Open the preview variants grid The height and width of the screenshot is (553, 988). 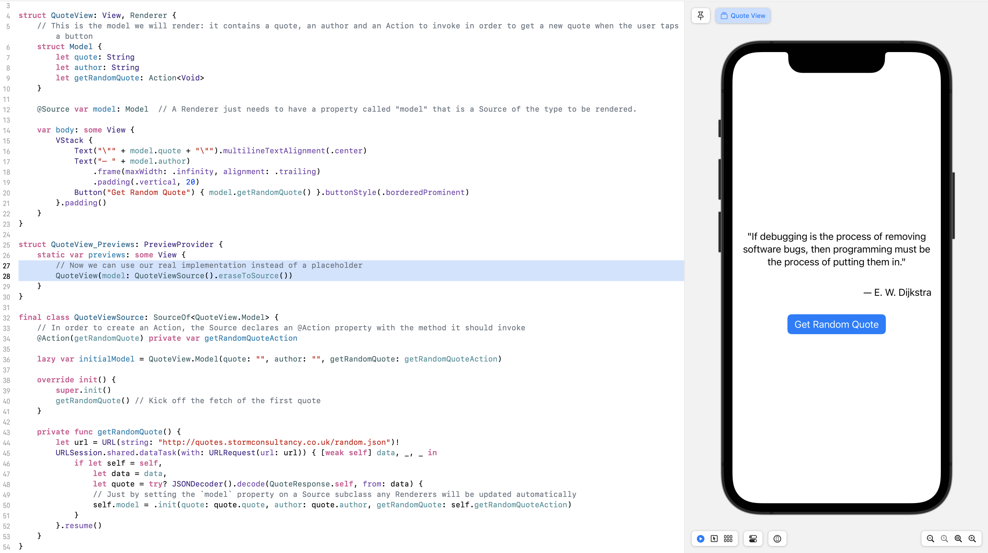[x=728, y=539]
